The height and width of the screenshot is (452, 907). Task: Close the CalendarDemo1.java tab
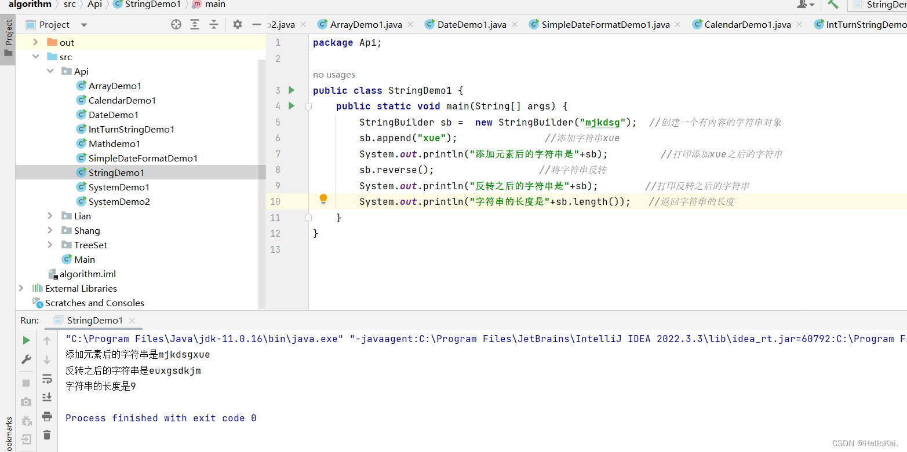[799, 24]
